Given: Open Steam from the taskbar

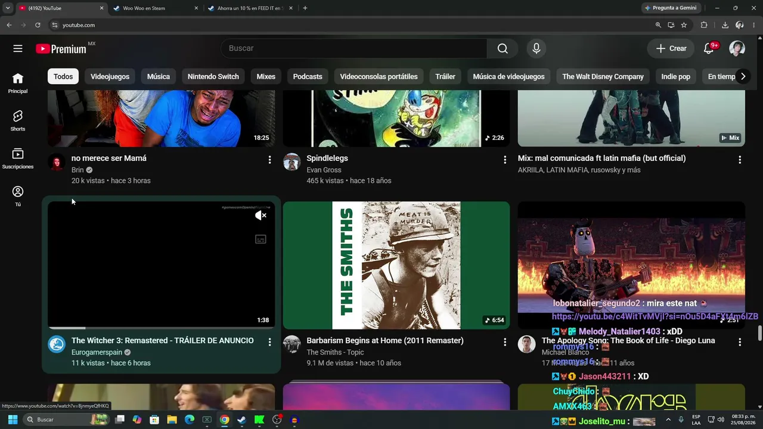Looking at the screenshot, I should click(241, 419).
